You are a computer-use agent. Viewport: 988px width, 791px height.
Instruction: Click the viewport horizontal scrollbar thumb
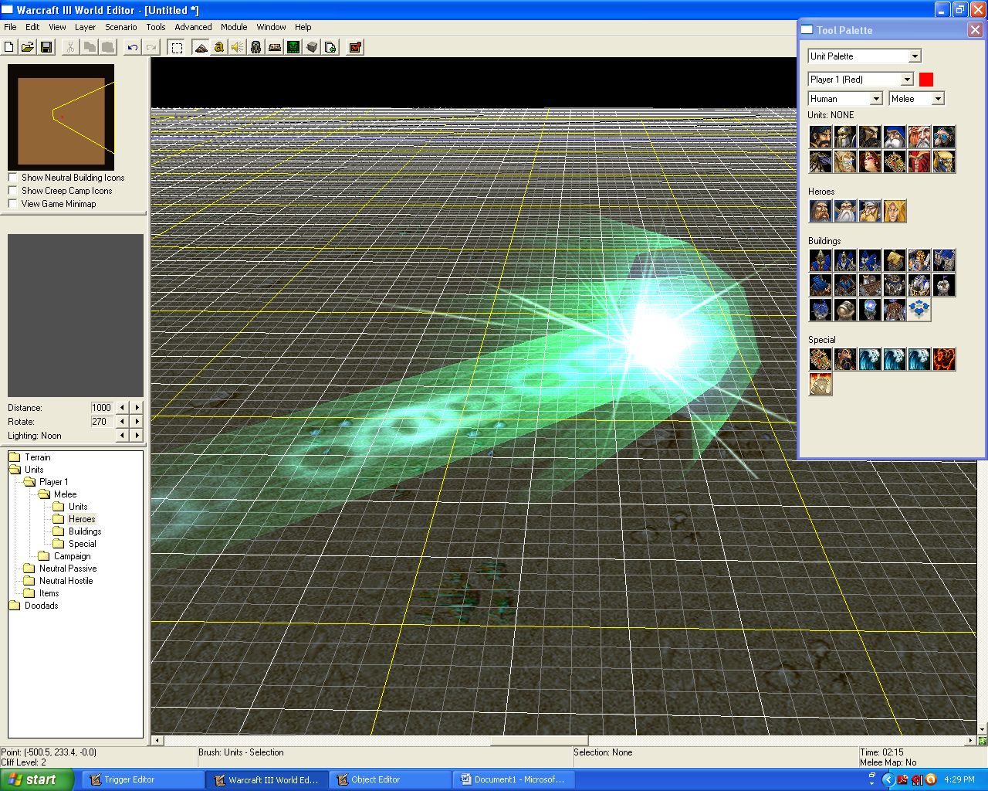pyautogui.click(x=540, y=740)
